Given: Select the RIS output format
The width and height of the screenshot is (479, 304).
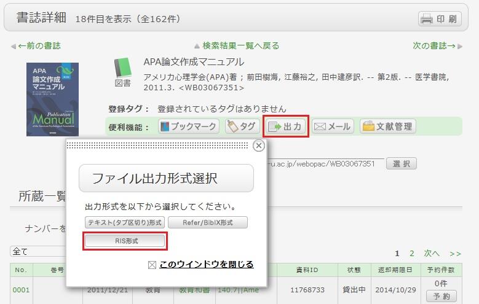Looking at the screenshot, I should click(125, 241).
